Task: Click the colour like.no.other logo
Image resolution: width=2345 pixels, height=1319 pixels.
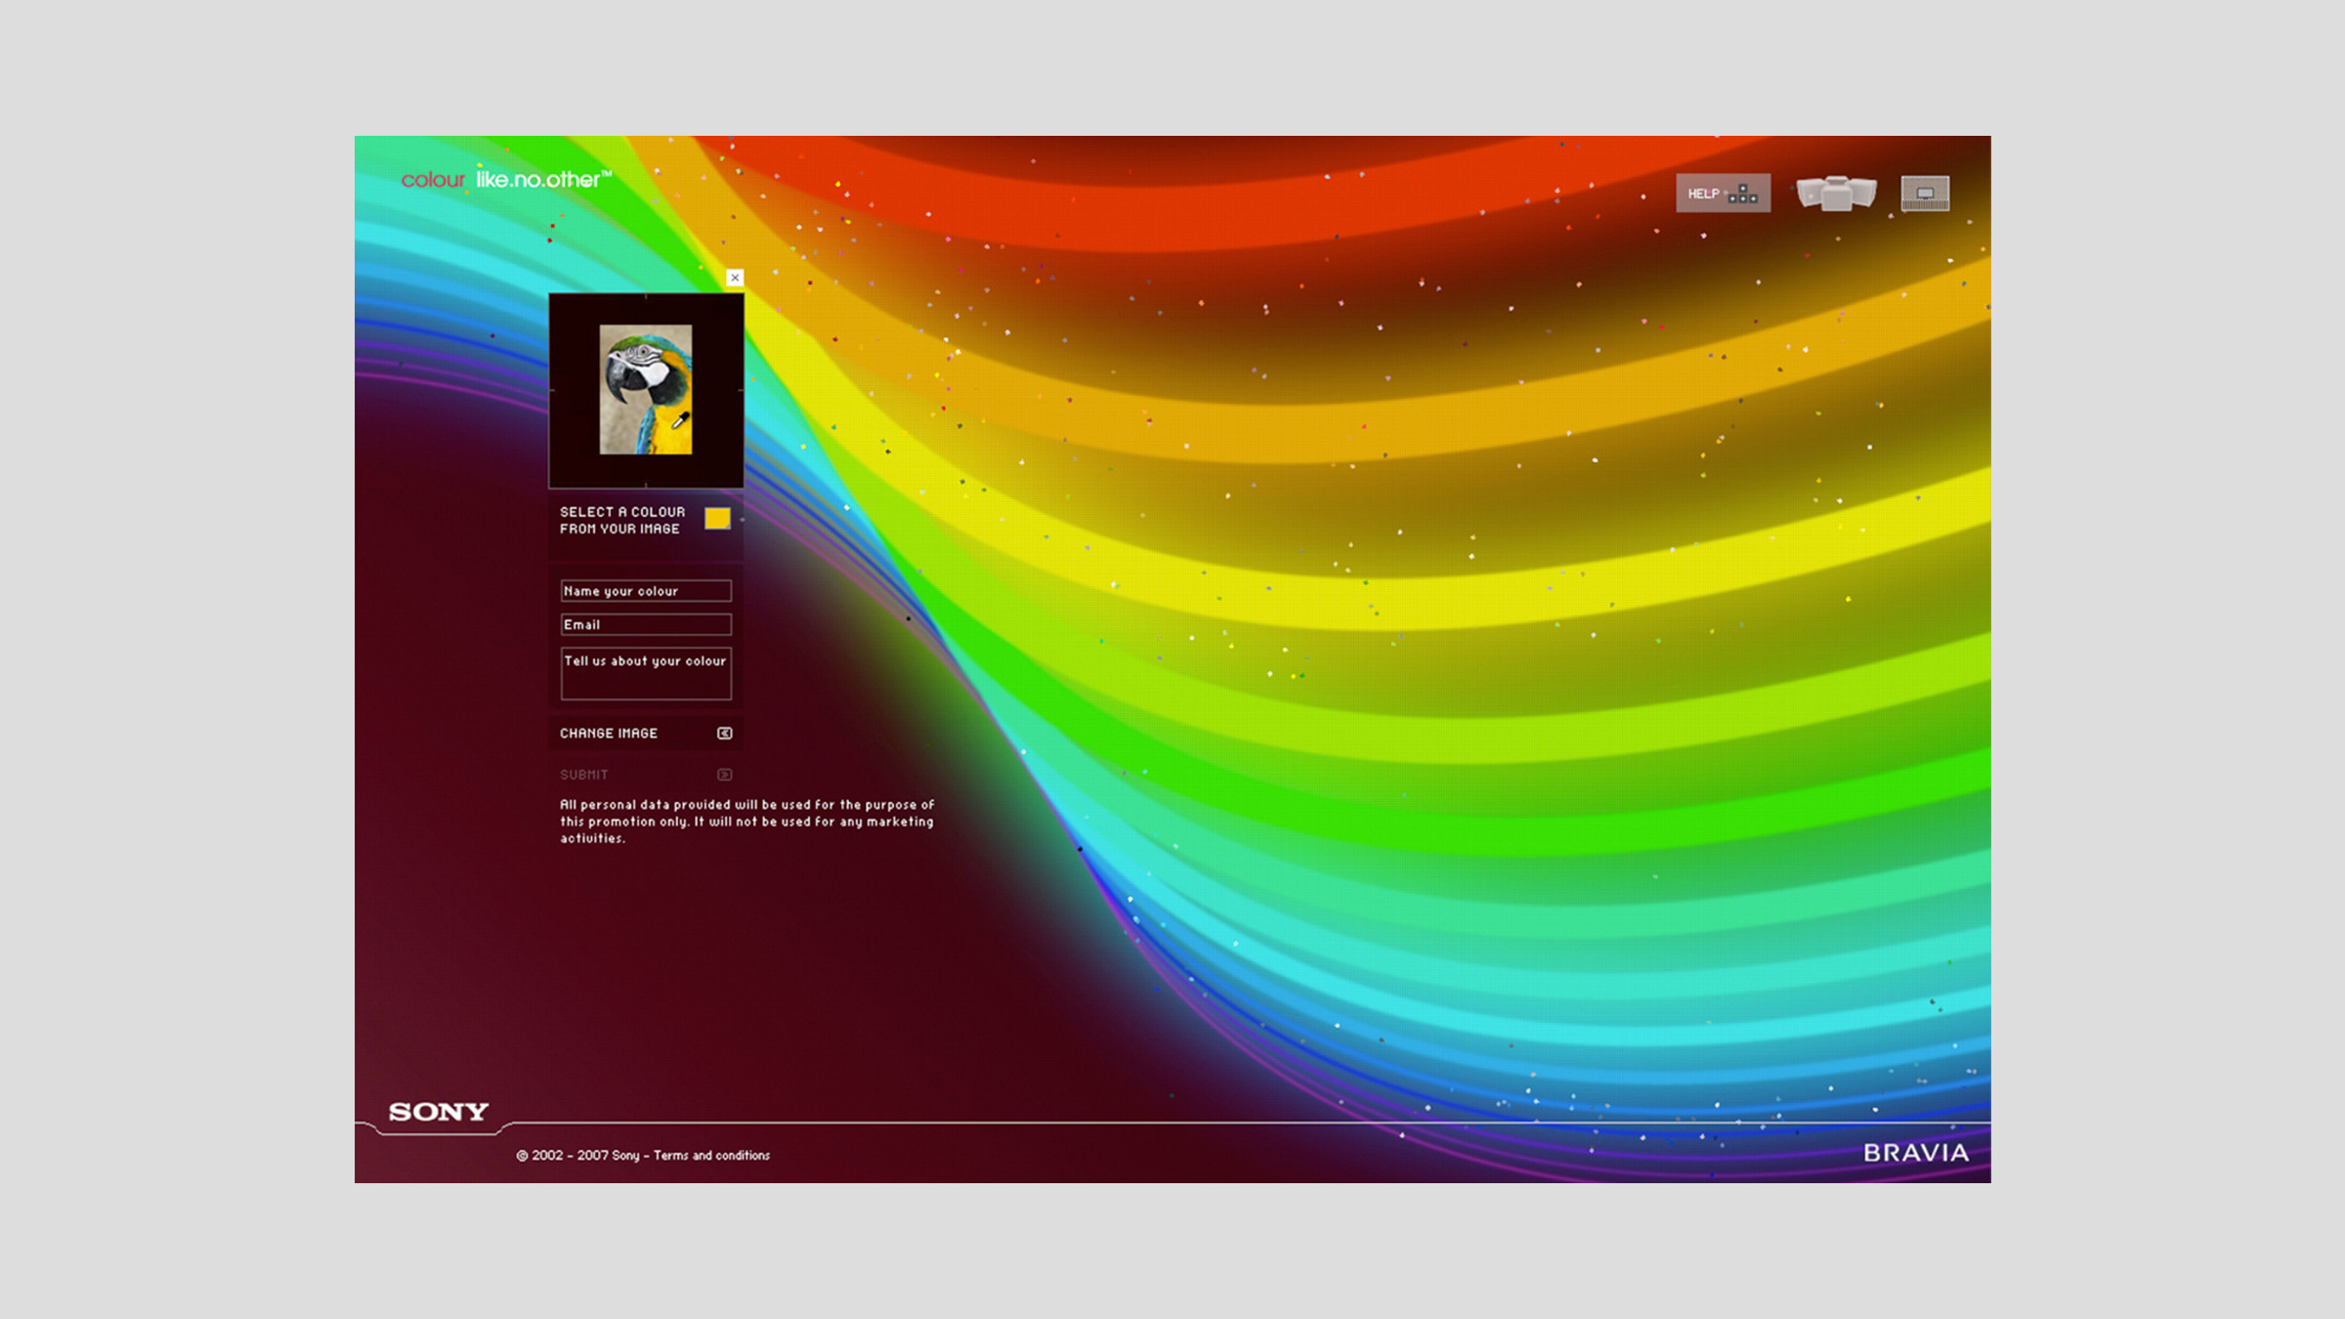Action: pyautogui.click(x=505, y=180)
